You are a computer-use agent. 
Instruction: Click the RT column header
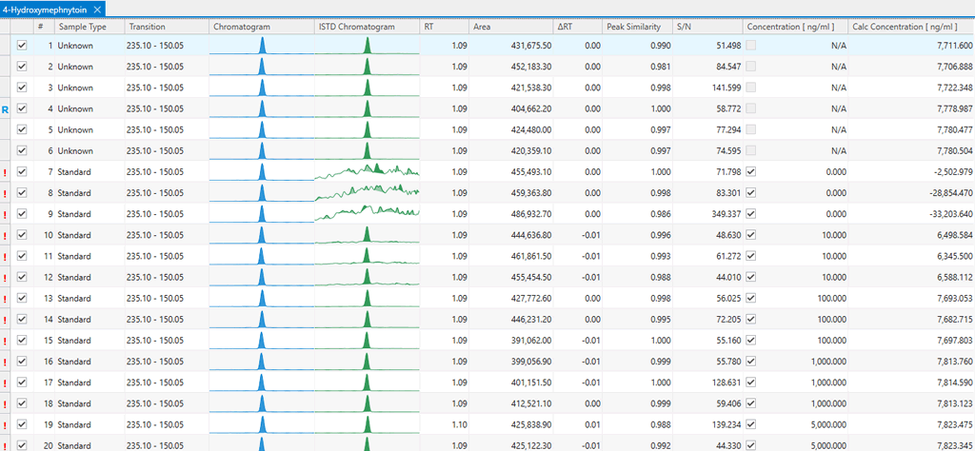point(444,27)
